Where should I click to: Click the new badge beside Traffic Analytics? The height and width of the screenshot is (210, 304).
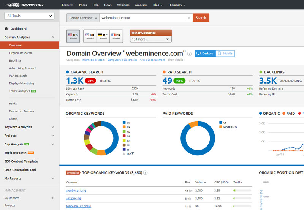coord(33,91)
